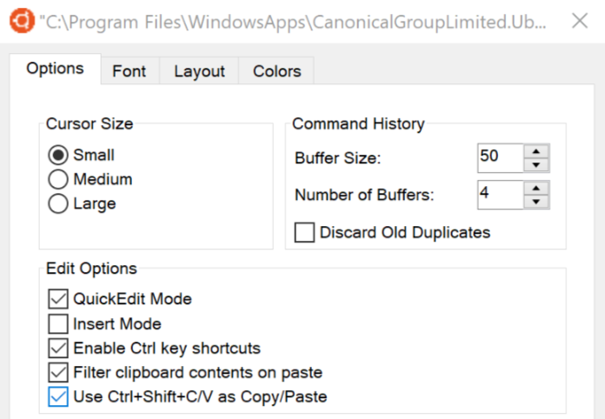Select the Options tab
This screenshot has height=419, width=605.
[x=55, y=69]
